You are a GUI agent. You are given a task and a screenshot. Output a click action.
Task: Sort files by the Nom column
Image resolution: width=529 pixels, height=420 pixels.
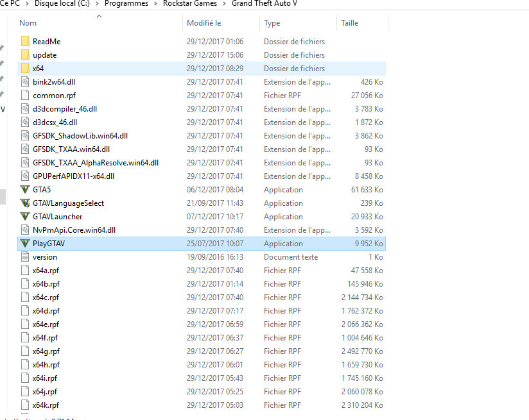(28, 23)
